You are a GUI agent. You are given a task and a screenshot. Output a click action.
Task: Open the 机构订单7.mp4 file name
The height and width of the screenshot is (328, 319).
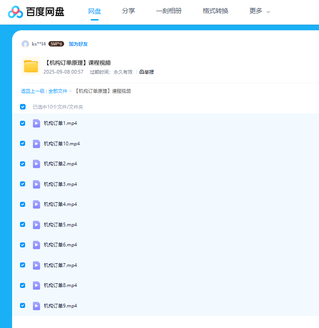tap(60, 266)
